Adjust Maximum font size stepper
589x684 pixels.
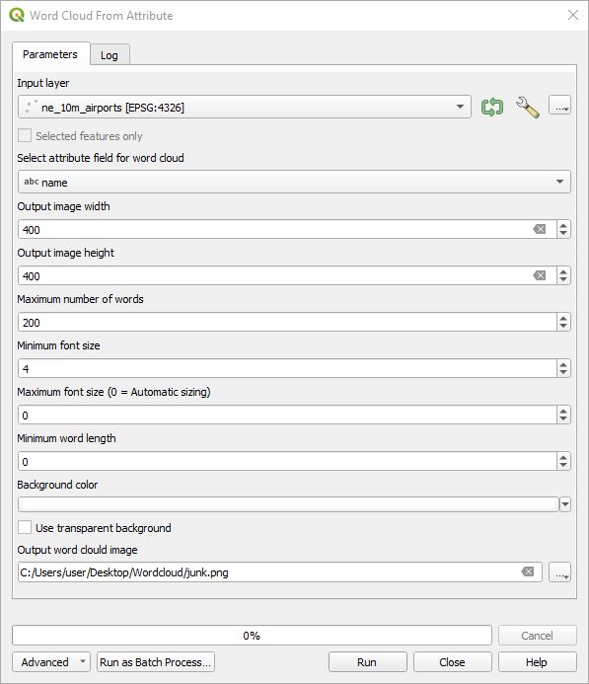coord(563,415)
